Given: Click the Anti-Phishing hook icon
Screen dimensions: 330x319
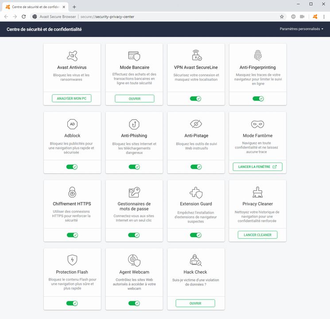Looking at the screenshot, I should click(134, 124).
